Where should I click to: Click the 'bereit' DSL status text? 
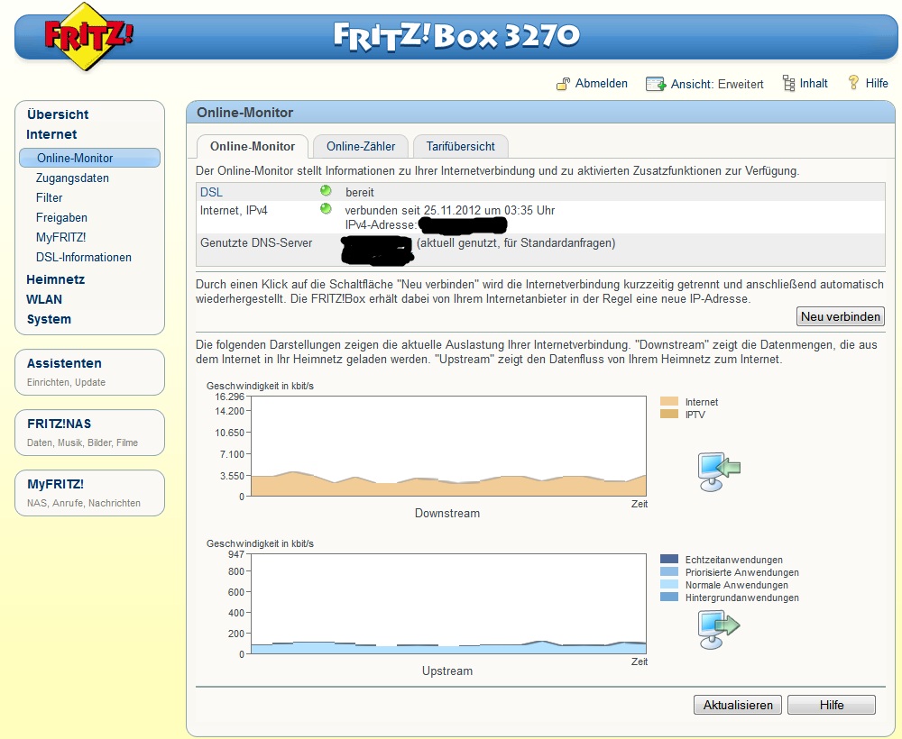tap(360, 193)
